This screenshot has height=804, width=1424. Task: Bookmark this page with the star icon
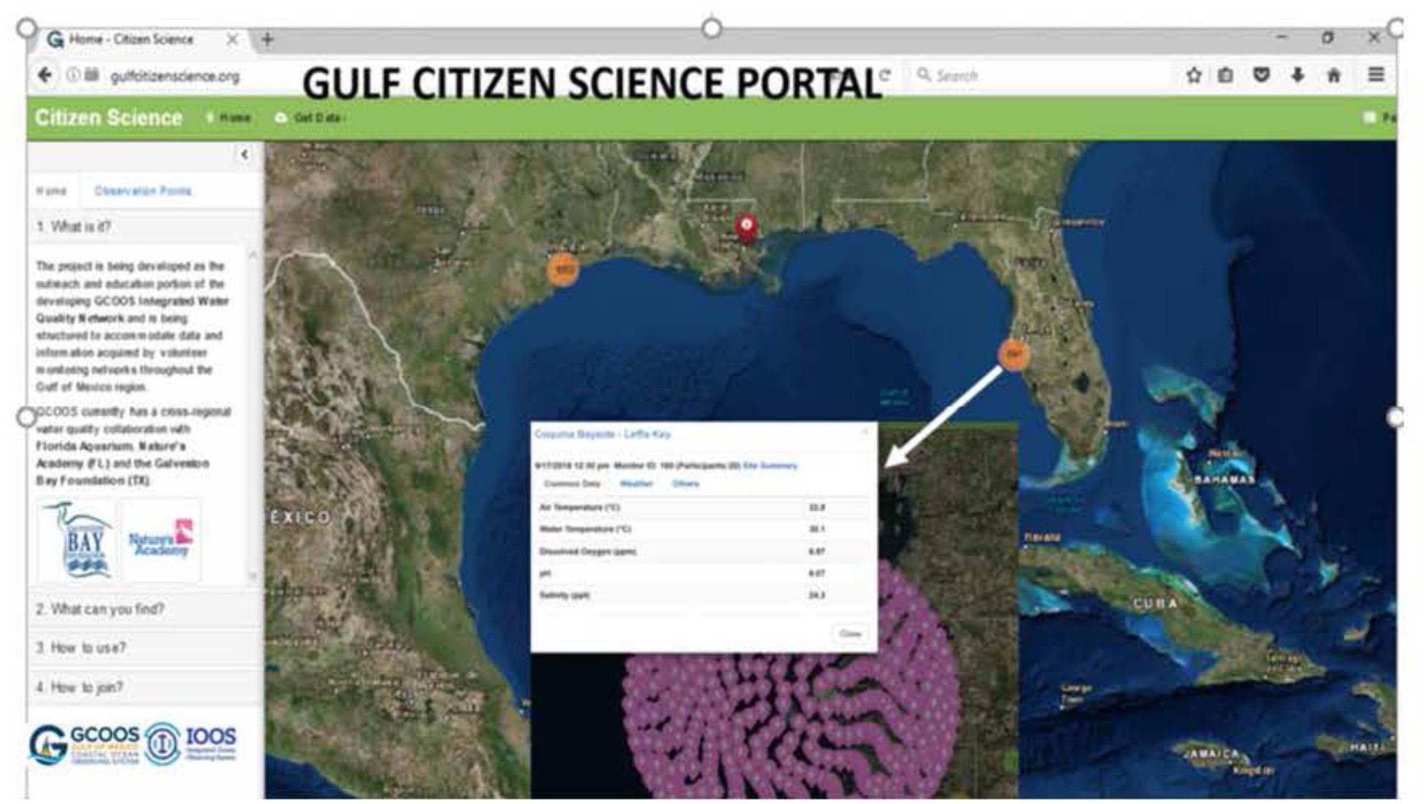click(1194, 74)
